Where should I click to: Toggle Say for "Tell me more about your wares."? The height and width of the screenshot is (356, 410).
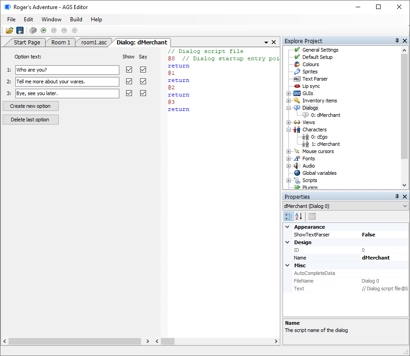[x=143, y=81]
